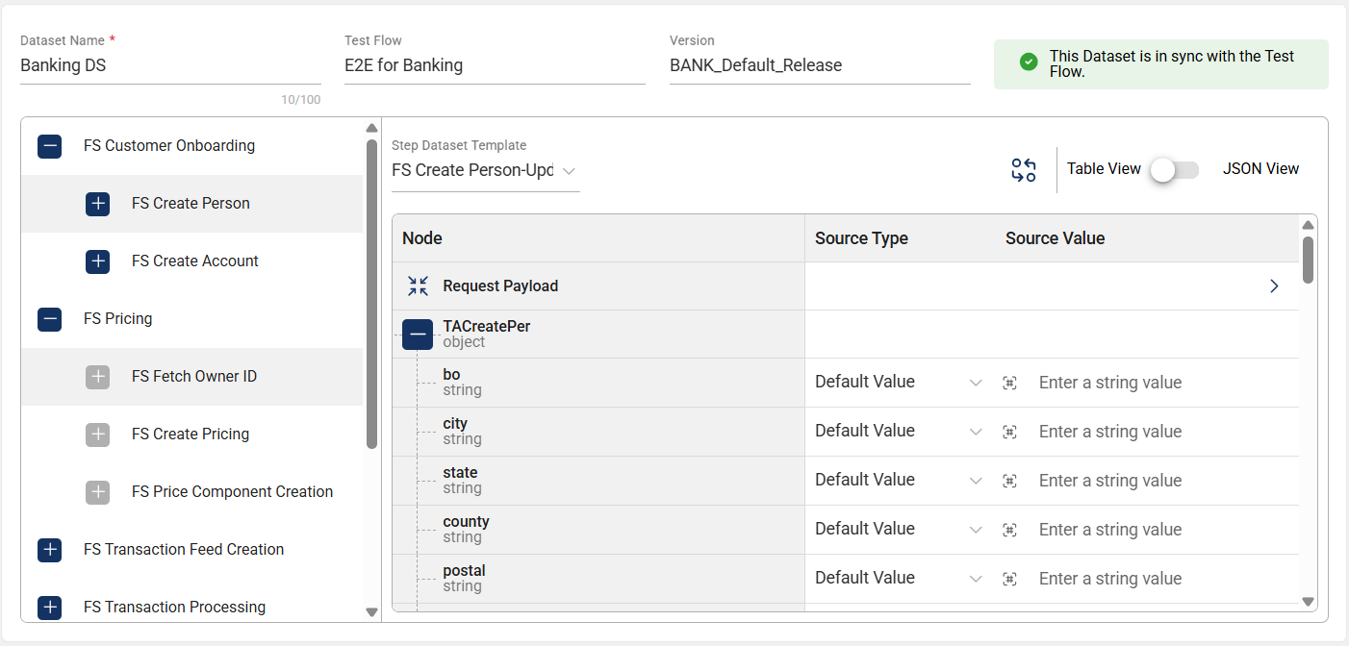Toggle between Table View and JSON View
The width and height of the screenshot is (1349, 646).
[1175, 170]
